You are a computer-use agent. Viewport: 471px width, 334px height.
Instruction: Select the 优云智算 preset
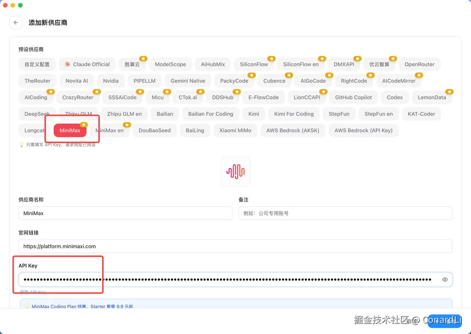[379, 64]
